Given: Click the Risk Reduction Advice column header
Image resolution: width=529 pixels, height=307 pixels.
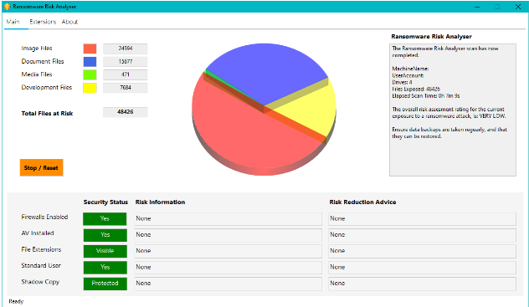Looking at the screenshot, I should pyautogui.click(x=362, y=202).
